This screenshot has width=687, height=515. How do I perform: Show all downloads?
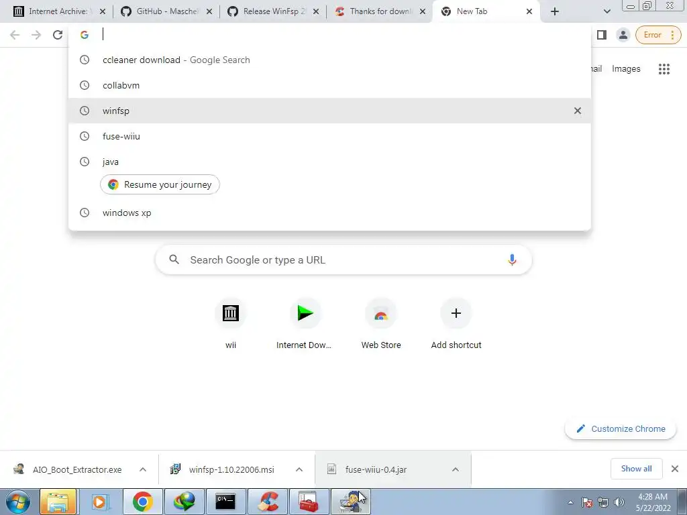tap(636, 469)
